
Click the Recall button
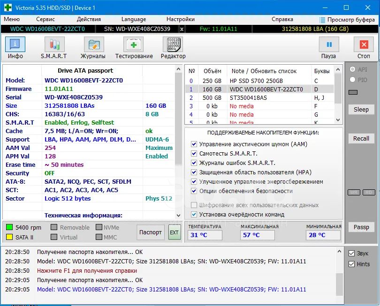point(361,139)
